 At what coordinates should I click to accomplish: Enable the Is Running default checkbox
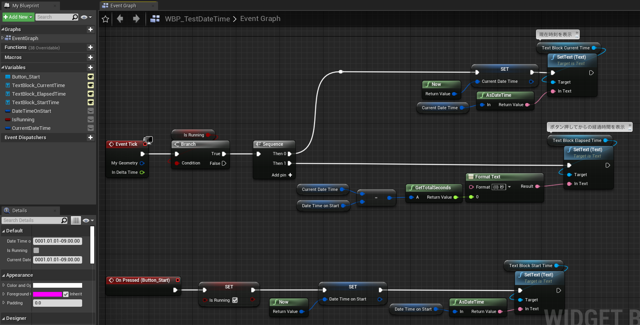[x=36, y=250]
